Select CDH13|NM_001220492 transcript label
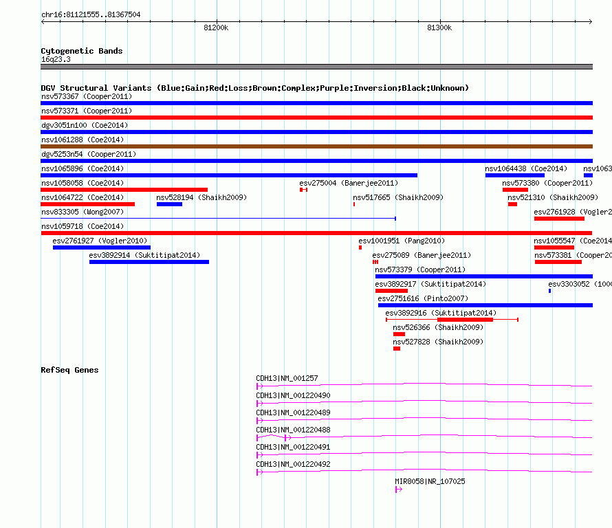Viewport: 612px width, 528px height. click(293, 464)
